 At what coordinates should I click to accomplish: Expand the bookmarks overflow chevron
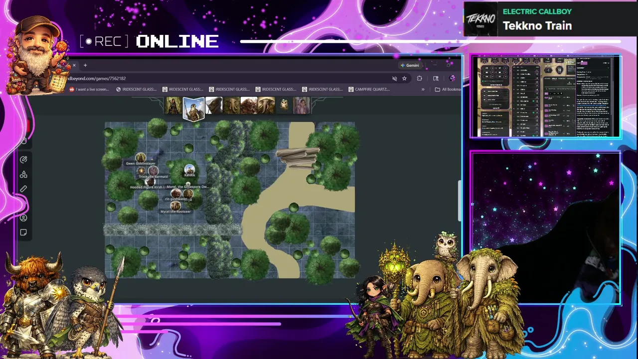tap(423, 89)
